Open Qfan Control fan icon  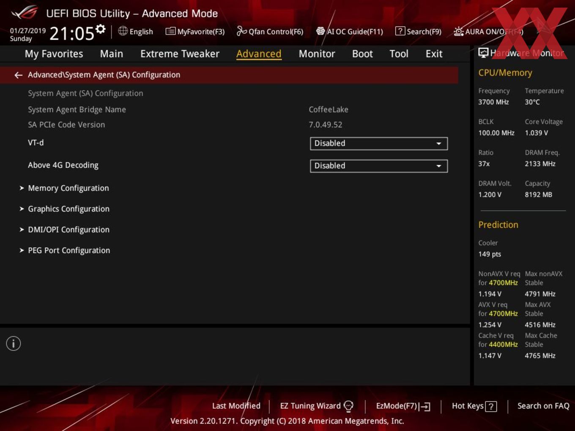241,31
